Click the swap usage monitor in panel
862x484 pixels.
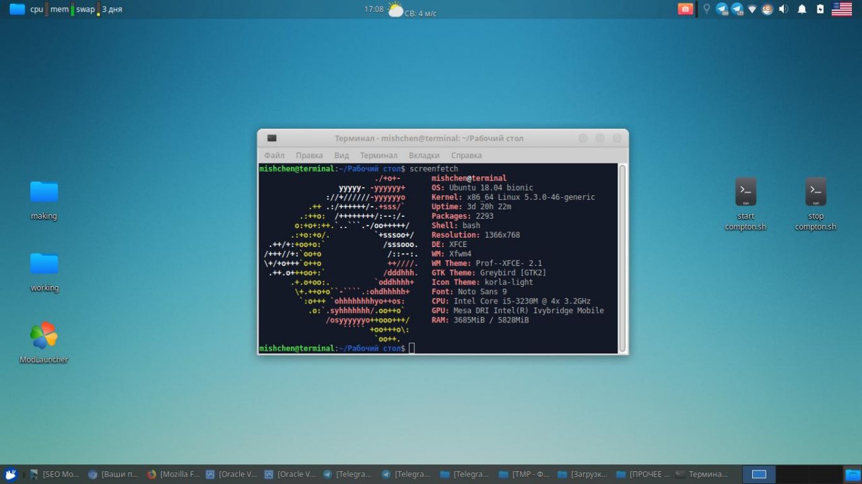pyautogui.click(x=88, y=9)
